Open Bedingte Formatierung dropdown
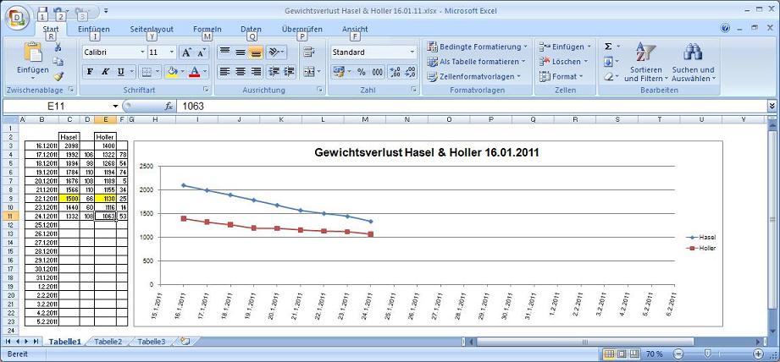This screenshot has width=780, height=362. 477,47
